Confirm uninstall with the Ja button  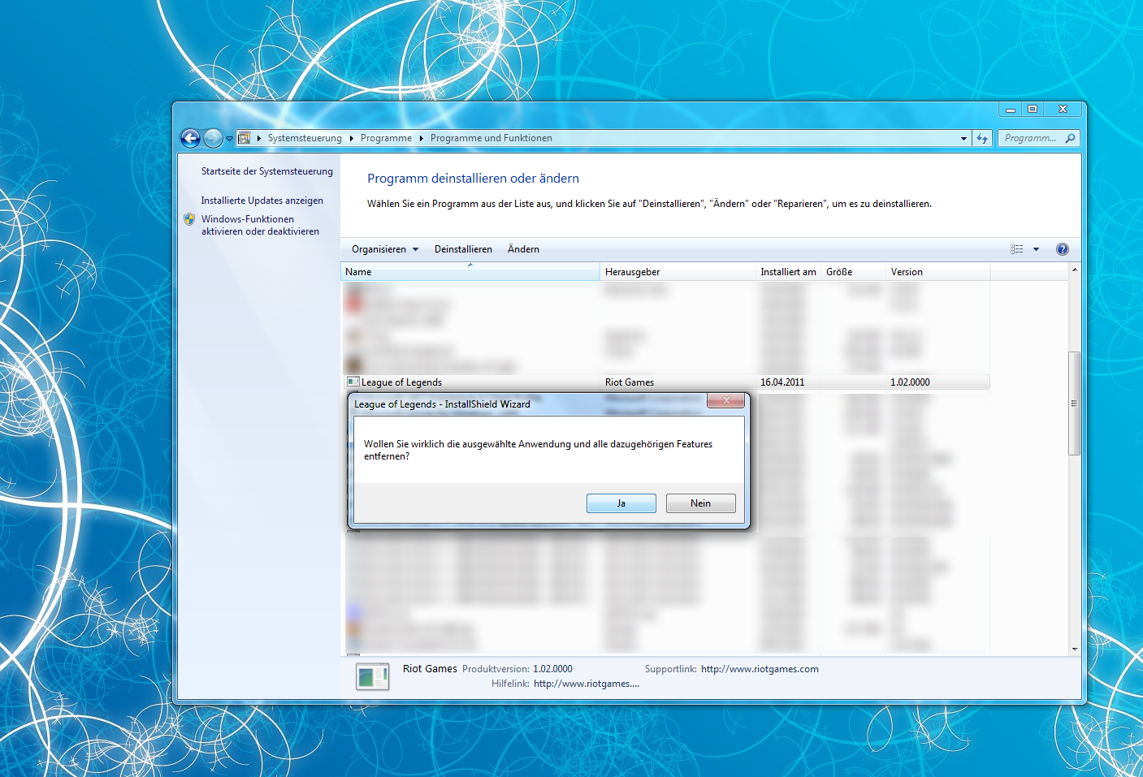[x=621, y=503]
